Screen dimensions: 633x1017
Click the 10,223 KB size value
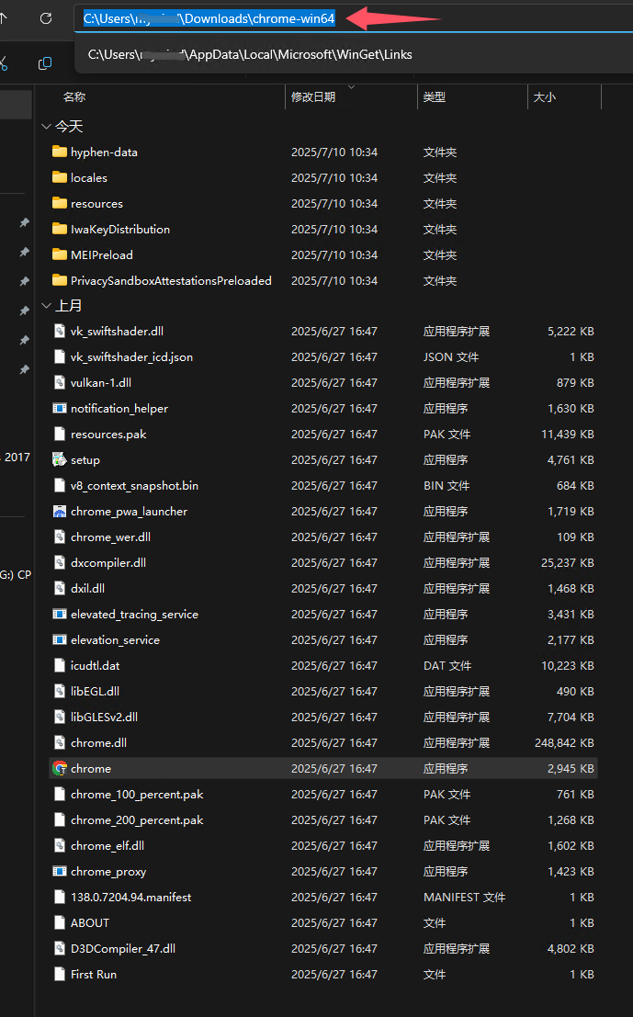pyautogui.click(x=568, y=666)
